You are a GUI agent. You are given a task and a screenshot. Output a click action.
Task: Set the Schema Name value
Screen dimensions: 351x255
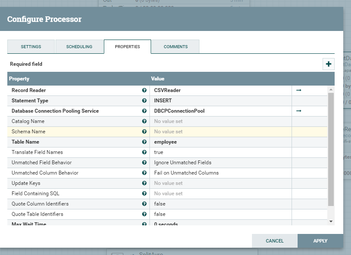click(x=221, y=132)
